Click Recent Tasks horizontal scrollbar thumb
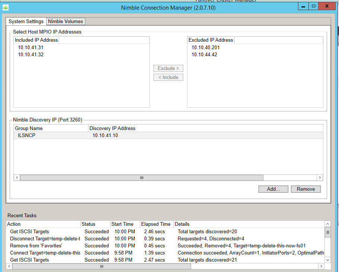Viewport: 339px width, 272px height. pyautogui.click(x=102, y=266)
